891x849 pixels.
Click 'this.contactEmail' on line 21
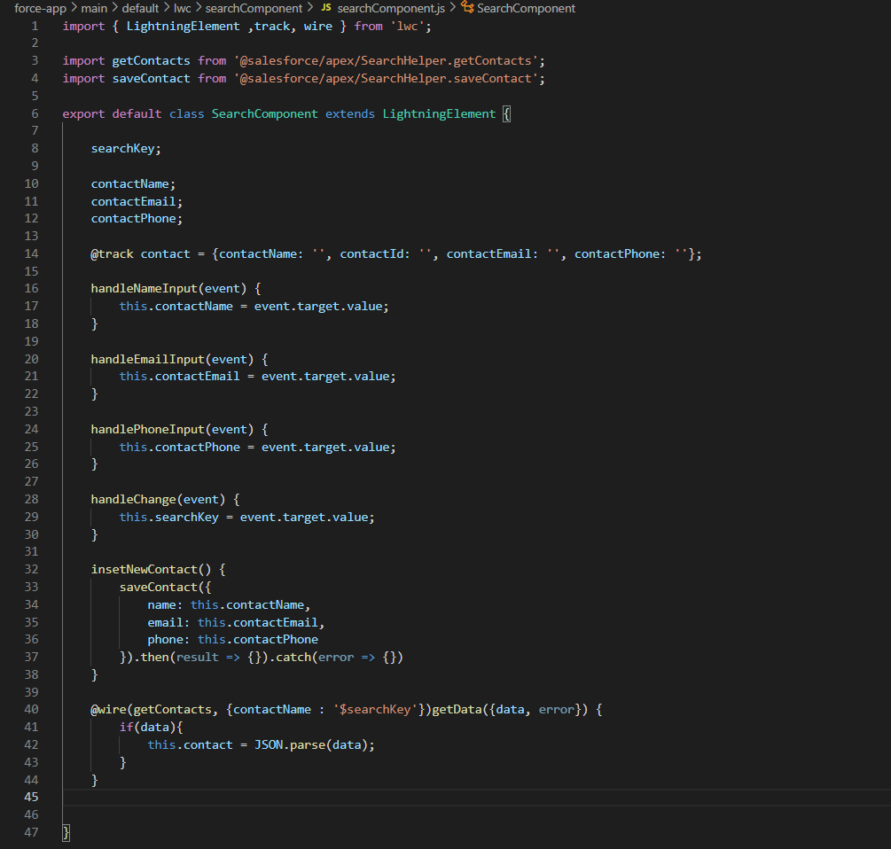pyautogui.click(x=180, y=376)
